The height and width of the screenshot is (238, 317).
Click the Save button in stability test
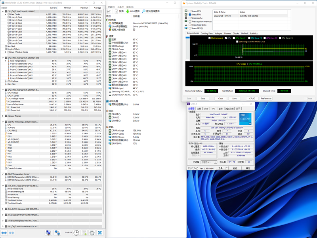[234, 99]
